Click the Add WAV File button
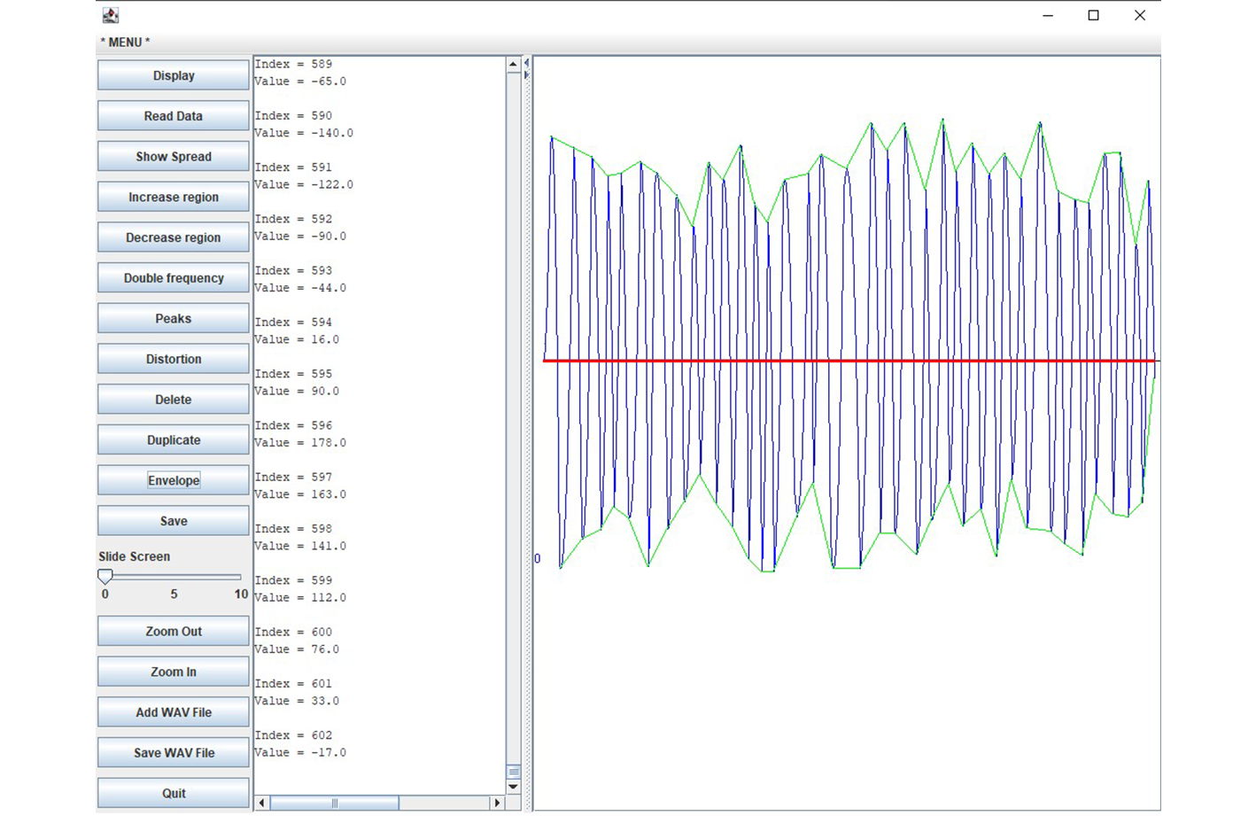The image size is (1256, 816). click(174, 712)
